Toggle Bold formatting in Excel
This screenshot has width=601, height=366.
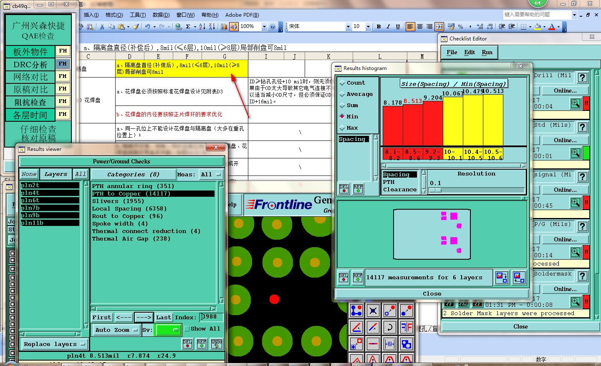pyautogui.click(x=379, y=26)
